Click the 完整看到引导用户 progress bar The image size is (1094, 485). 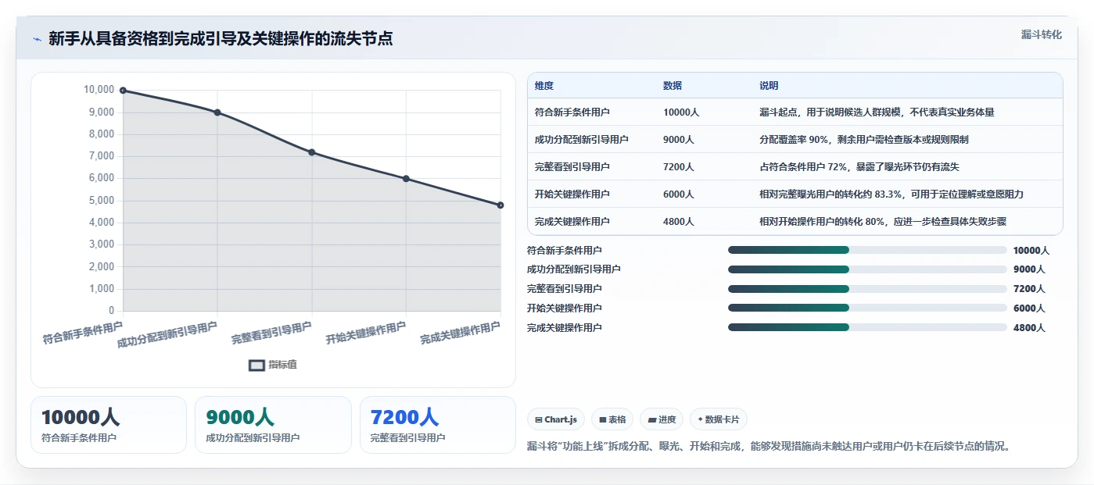[x=867, y=289]
